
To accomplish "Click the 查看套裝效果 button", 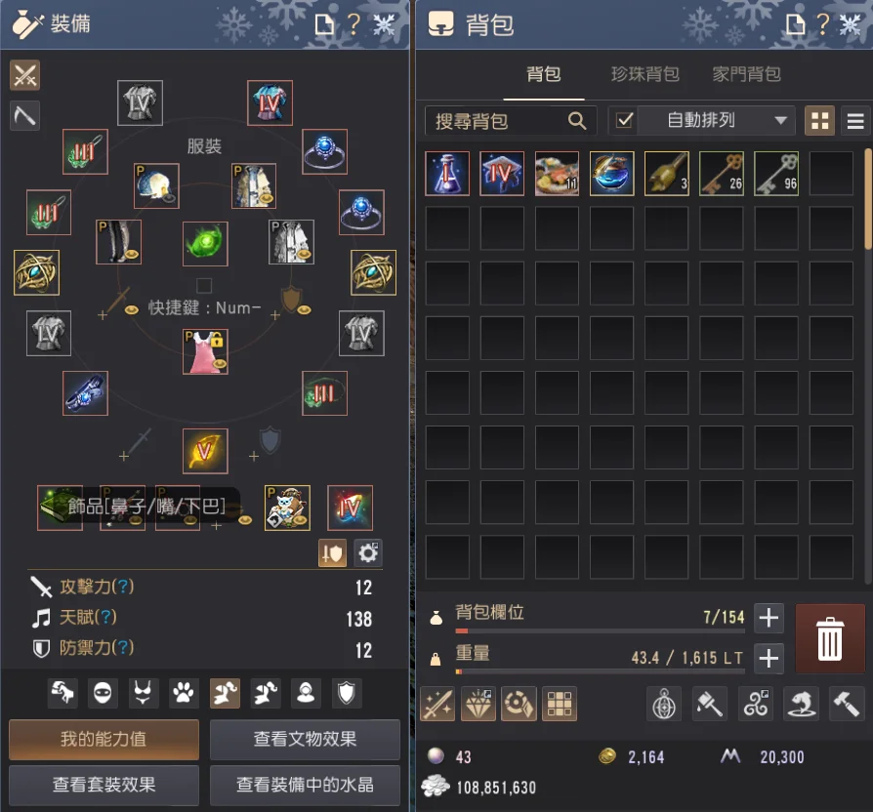I will (x=104, y=785).
